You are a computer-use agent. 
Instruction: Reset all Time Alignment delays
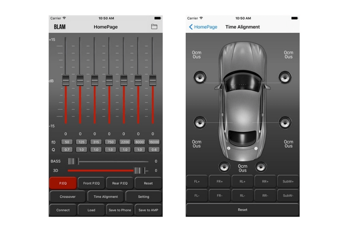[x=242, y=210]
